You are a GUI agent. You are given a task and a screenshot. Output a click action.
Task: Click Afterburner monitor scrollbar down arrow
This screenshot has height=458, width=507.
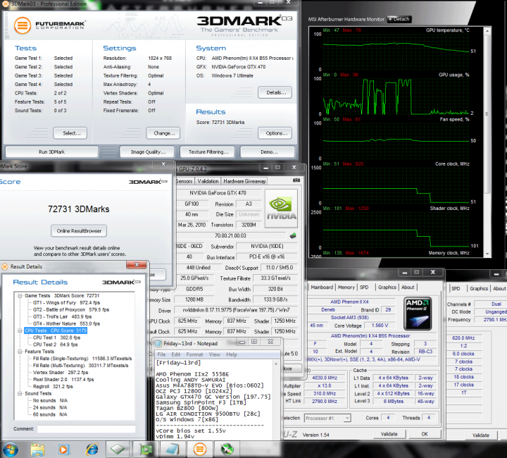(487, 254)
